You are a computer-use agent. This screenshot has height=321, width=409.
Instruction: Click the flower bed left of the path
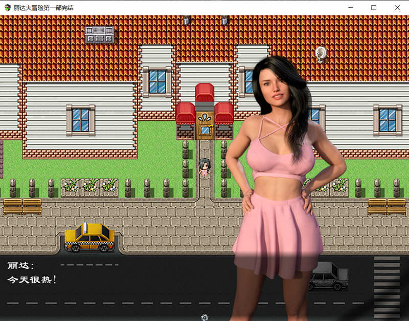click(89, 186)
